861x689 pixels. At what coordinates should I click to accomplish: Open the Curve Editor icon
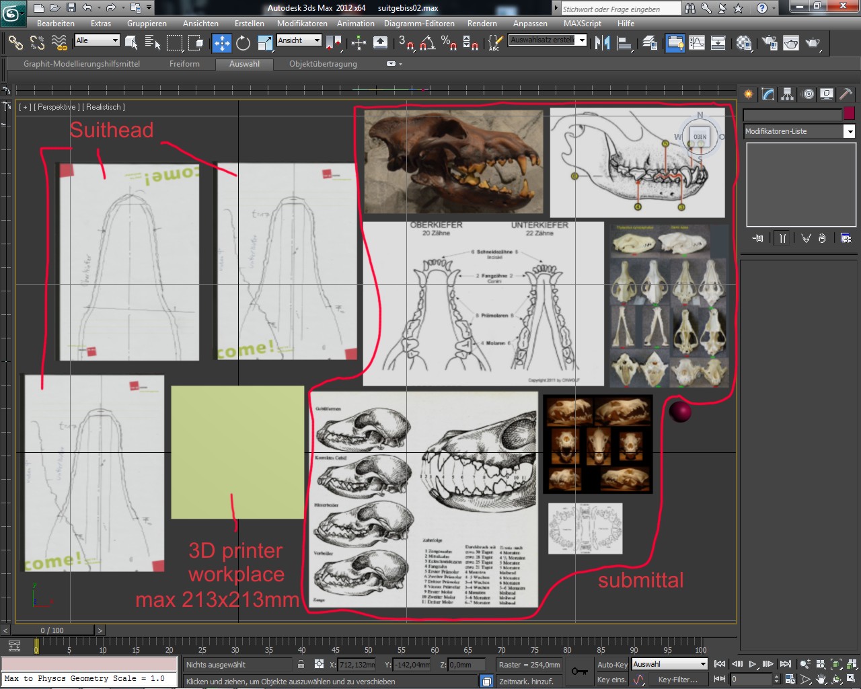tap(697, 43)
